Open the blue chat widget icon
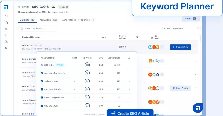 click(x=198, y=108)
